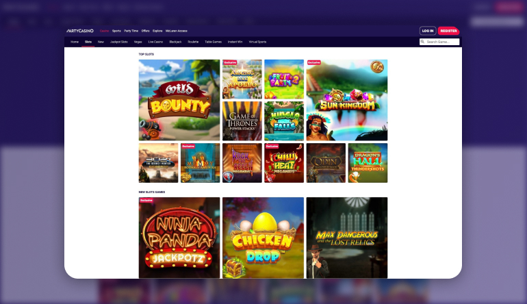Click Exclusive badge on Sun Kingdom
The image size is (527, 304).
click(x=314, y=62)
